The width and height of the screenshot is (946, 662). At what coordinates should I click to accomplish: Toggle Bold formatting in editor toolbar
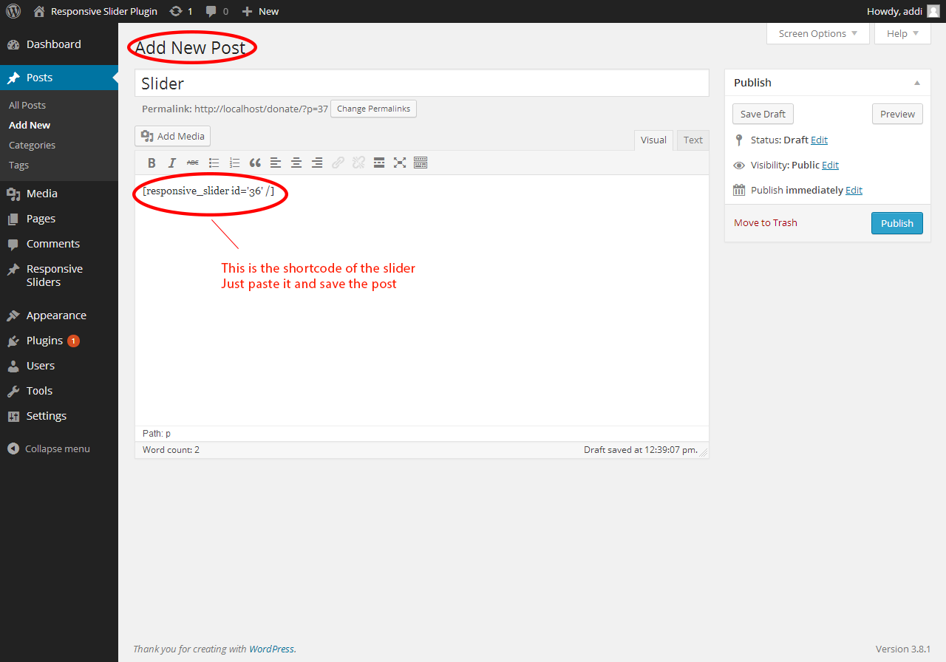(x=152, y=163)
